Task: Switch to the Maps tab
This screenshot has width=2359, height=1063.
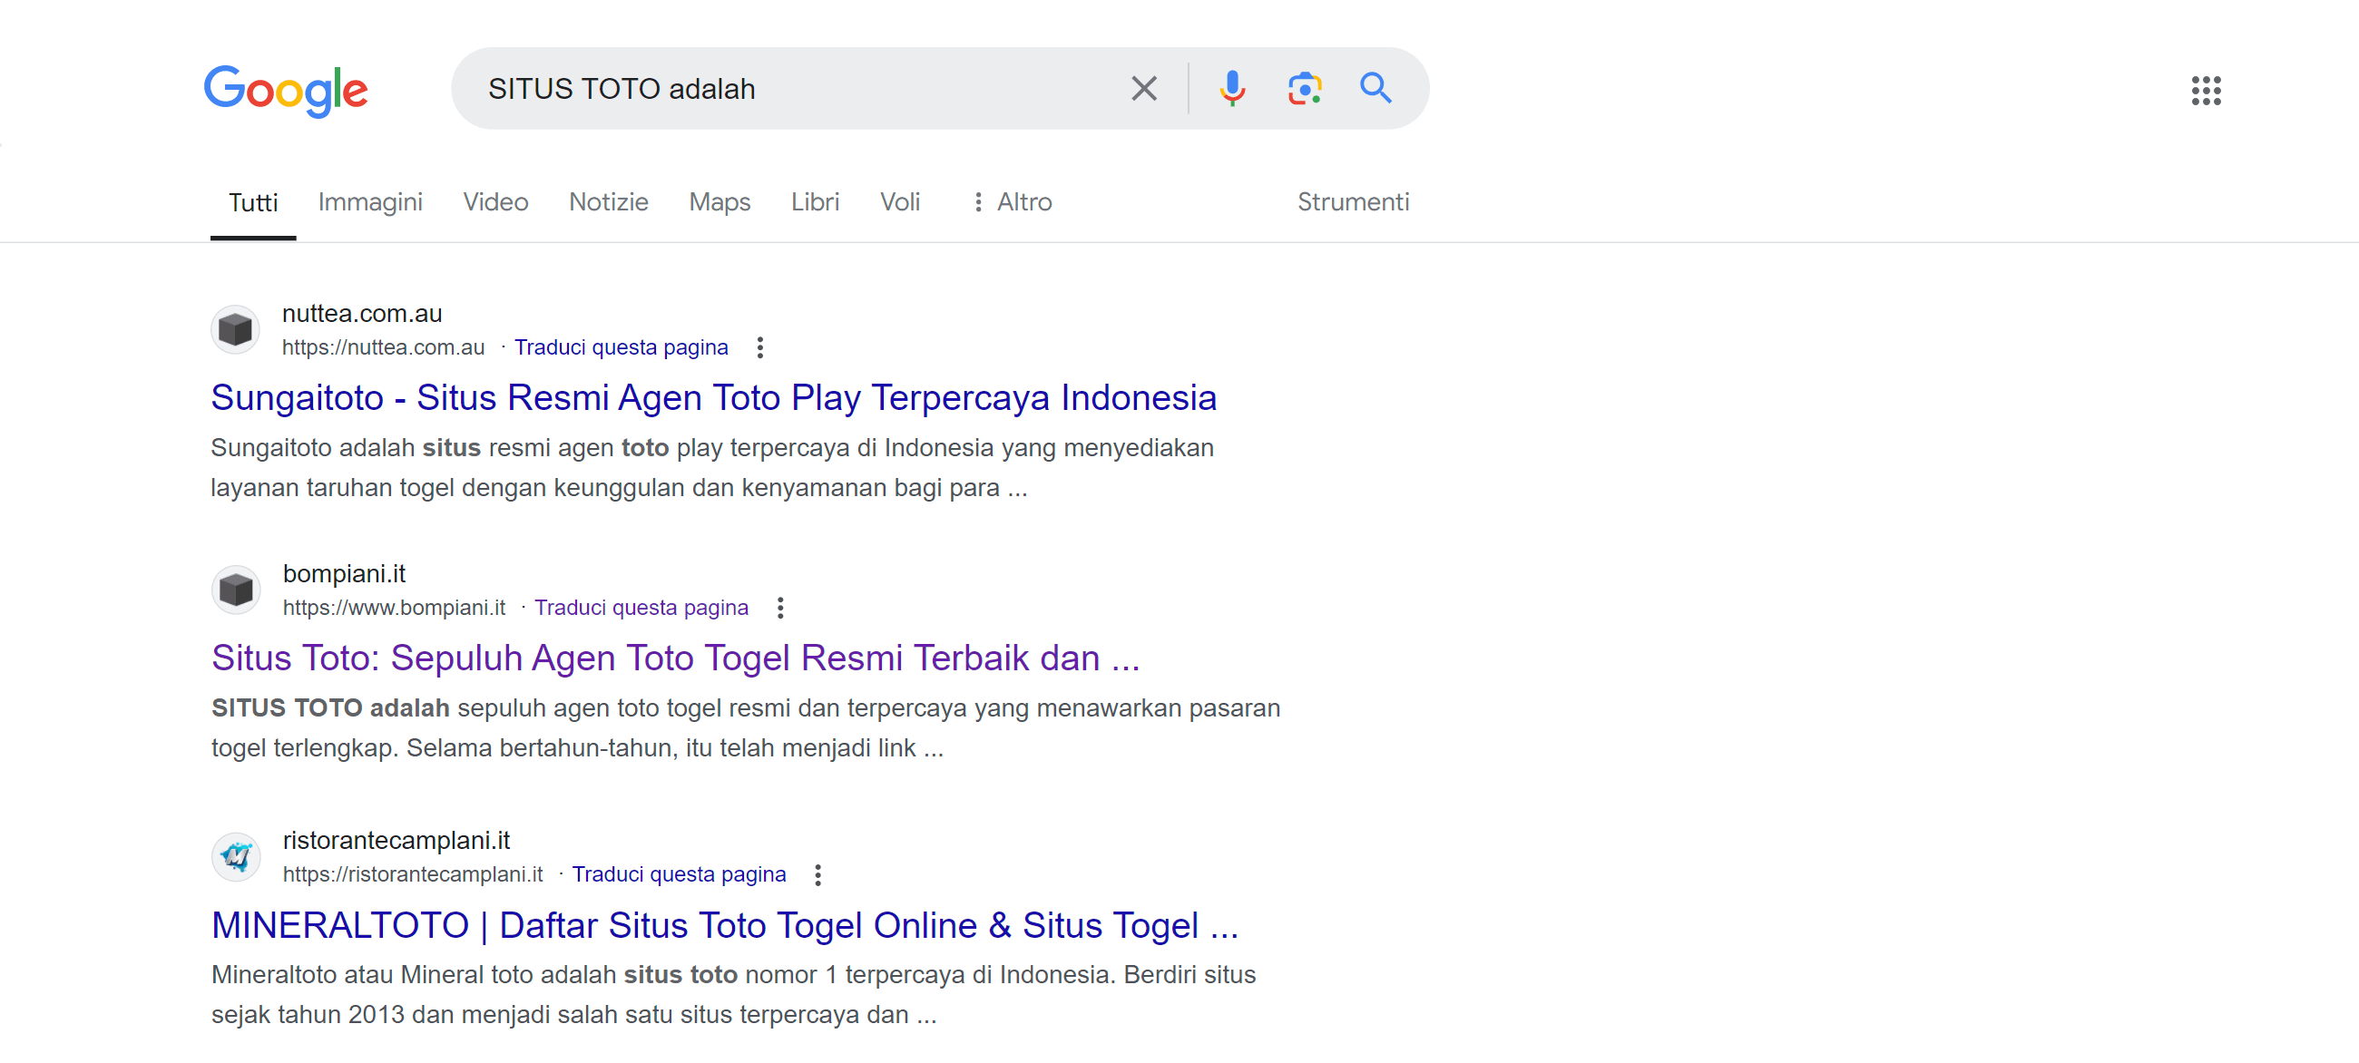Action: (719, 202)
